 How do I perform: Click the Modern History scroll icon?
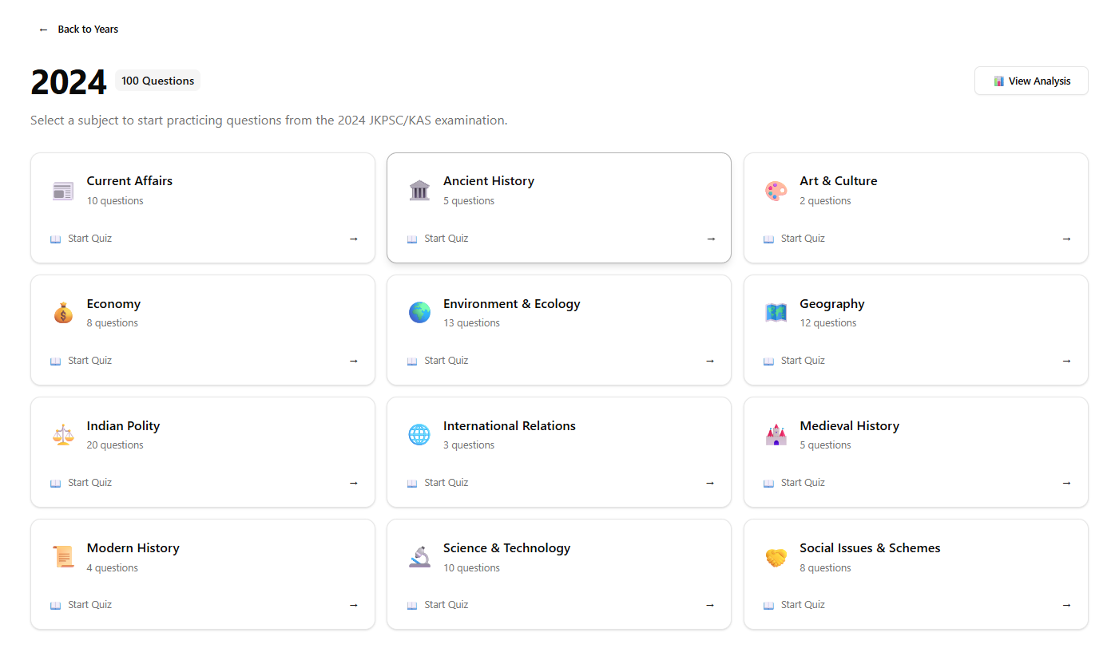[x=63, y=557]
